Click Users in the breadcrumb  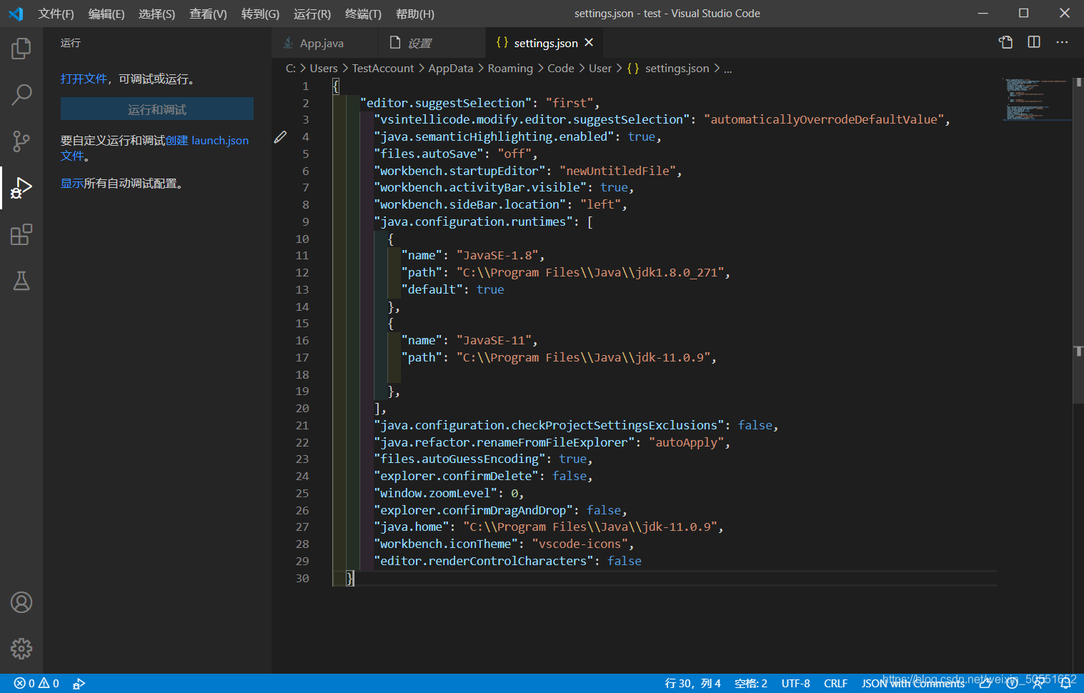pyautogui.click(x=324, y=68)
